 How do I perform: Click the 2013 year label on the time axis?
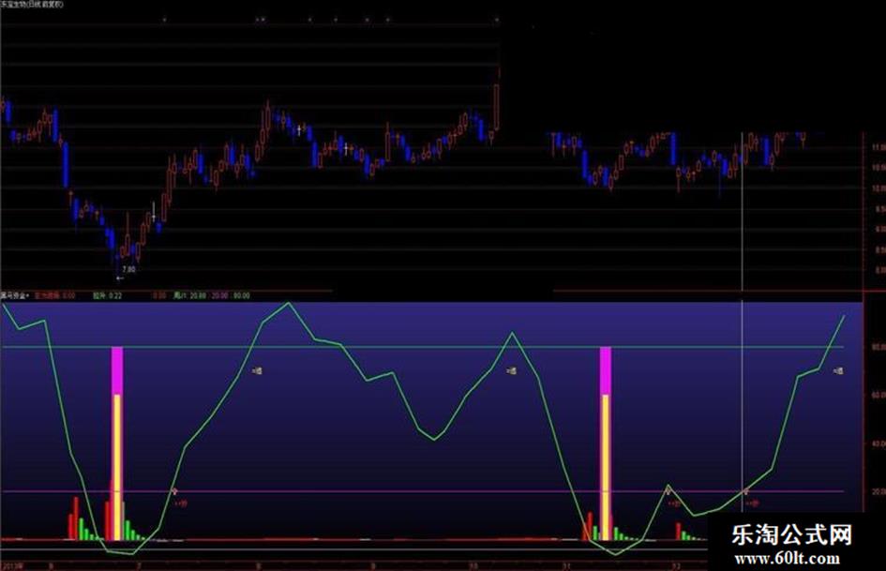11,566
